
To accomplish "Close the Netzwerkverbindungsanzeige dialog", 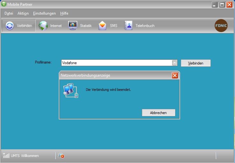I will (175, 75).
